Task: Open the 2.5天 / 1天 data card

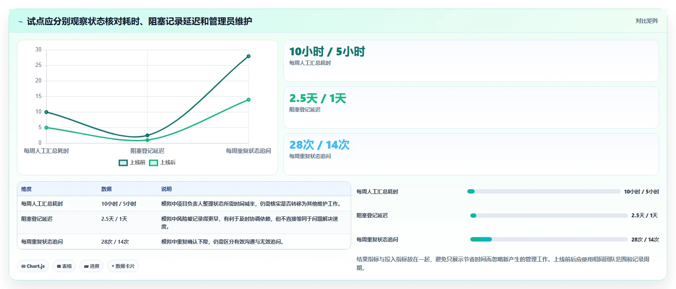Action: (x=471, y=108)
